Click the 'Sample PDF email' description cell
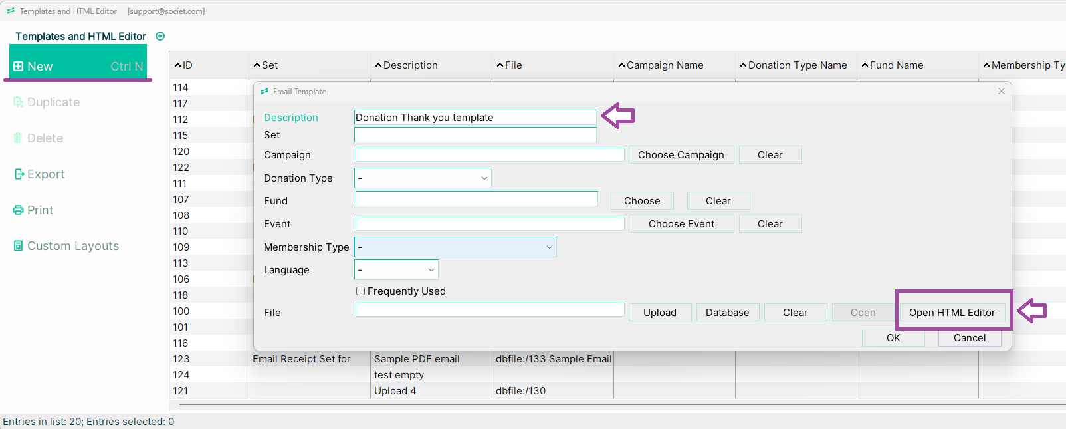Viewport: 1066px width, 429px height. click(417, 359)
